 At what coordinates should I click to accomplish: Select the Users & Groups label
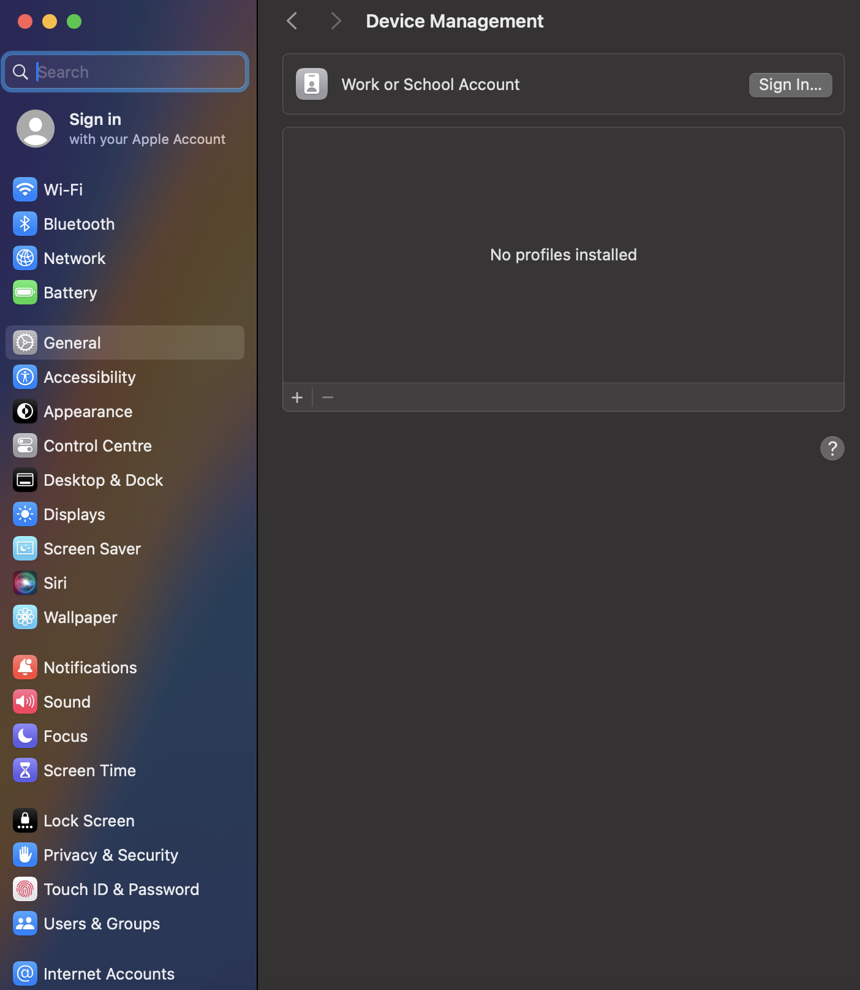(x=102, y=924)
